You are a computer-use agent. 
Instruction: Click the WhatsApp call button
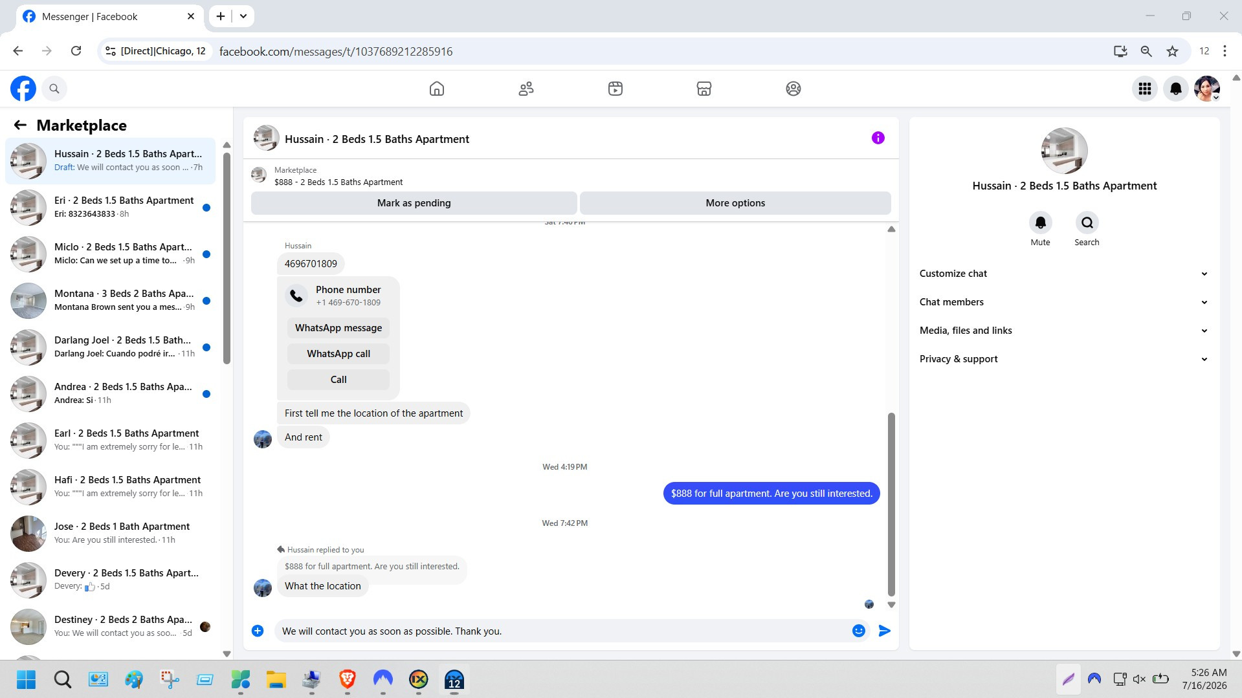click(338, 354)
